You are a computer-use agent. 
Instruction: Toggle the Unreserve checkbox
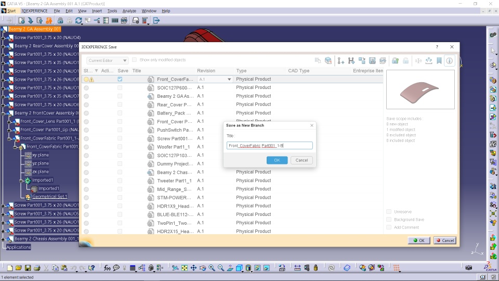[389, 212]
